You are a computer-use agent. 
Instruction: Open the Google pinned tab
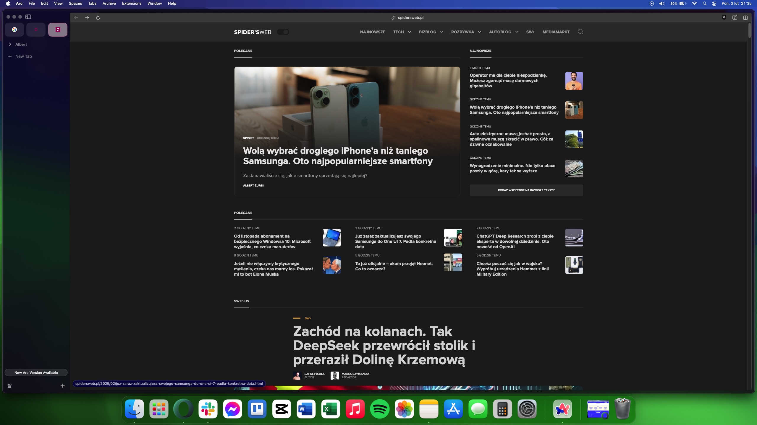14,30
